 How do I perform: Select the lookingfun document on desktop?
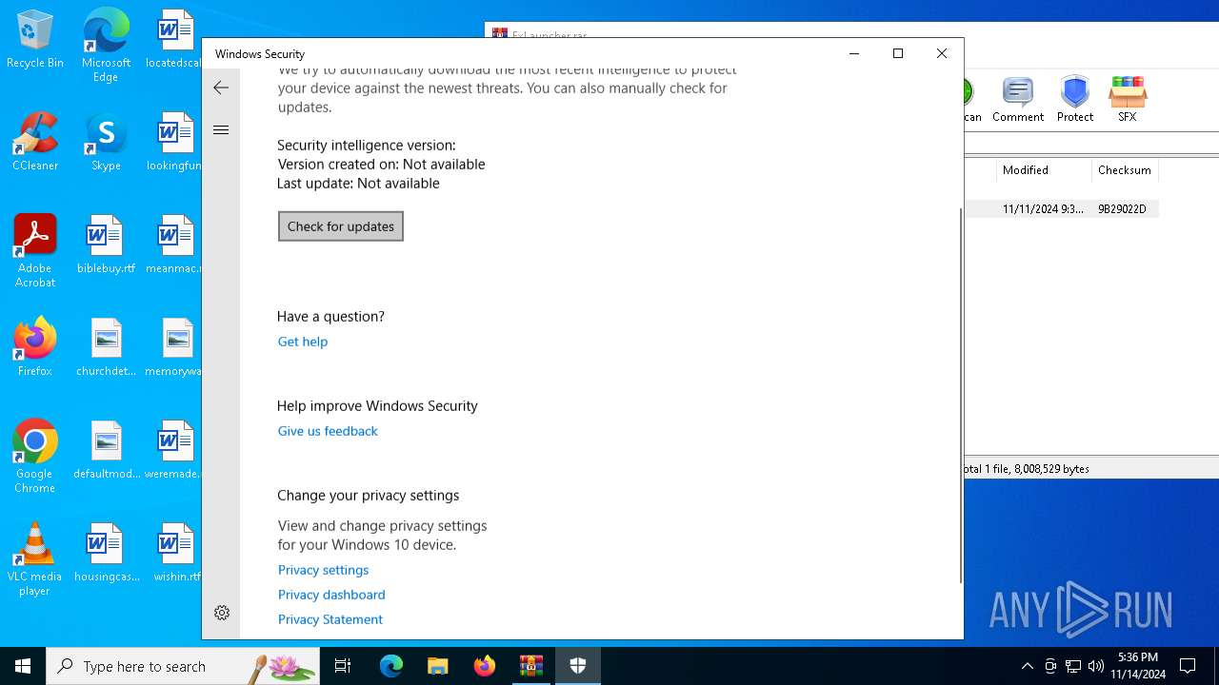pos(175,143)
